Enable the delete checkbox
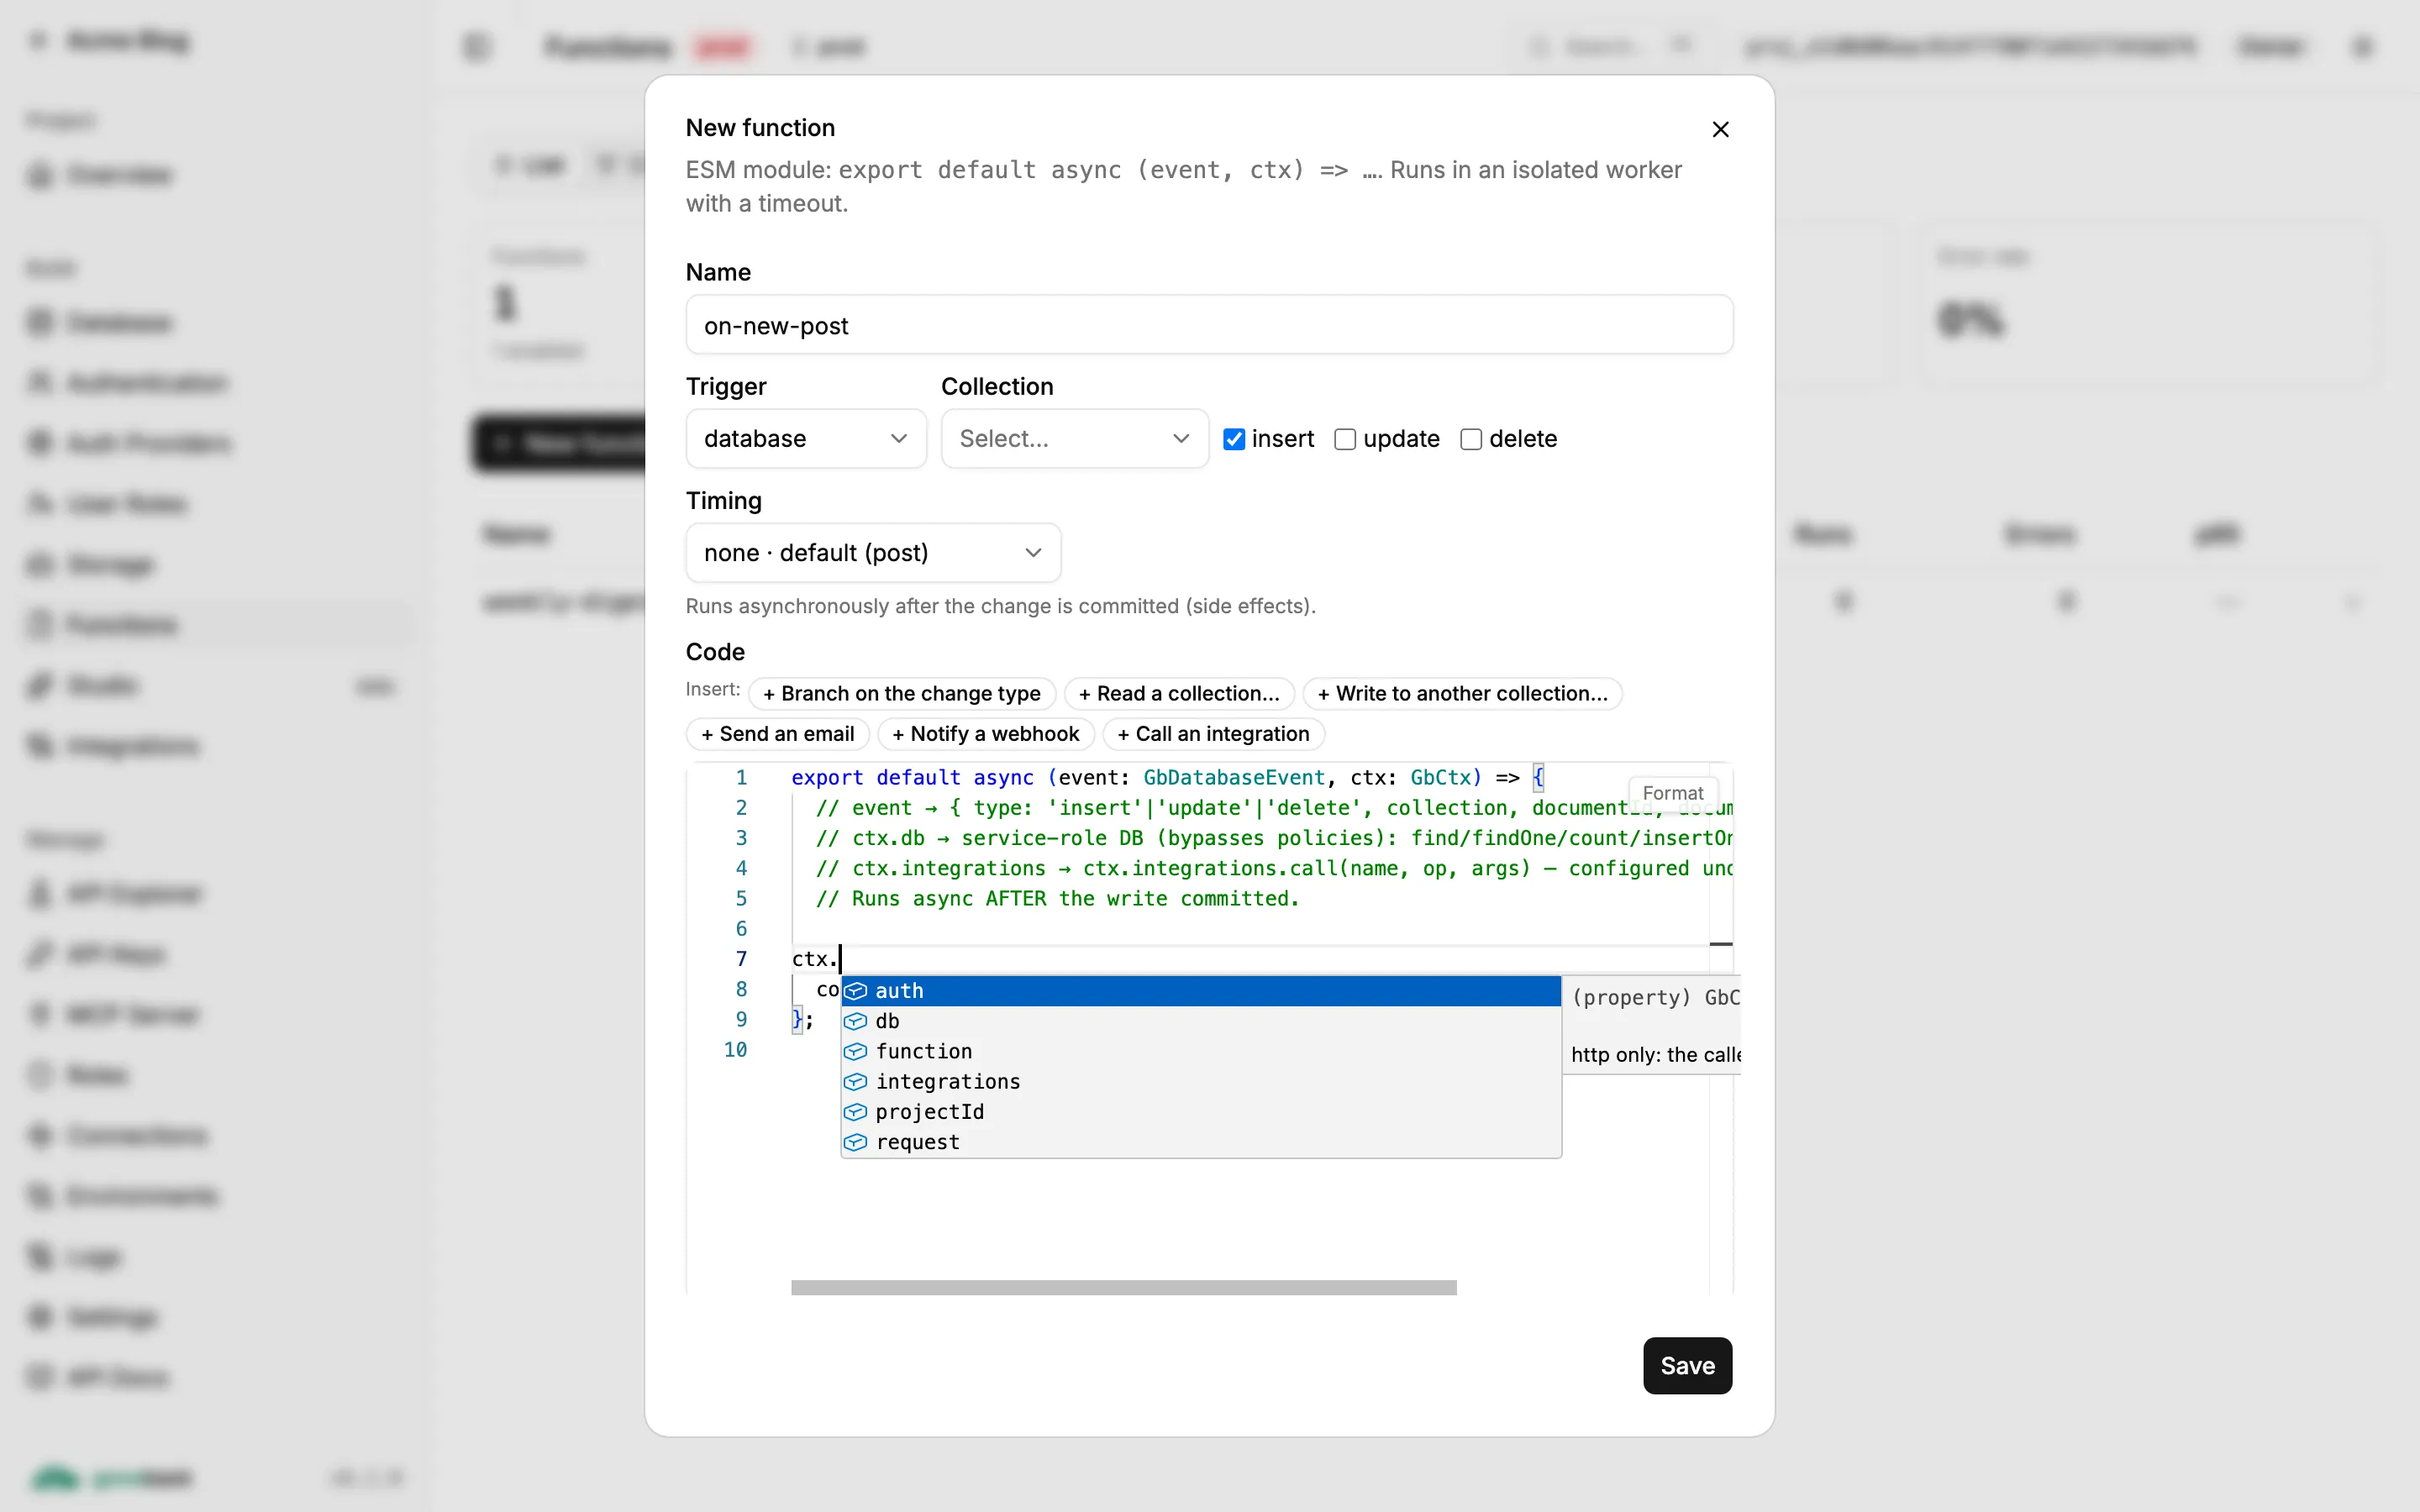This screenshot has height=1512, width=2420. tap(1471, 439)
